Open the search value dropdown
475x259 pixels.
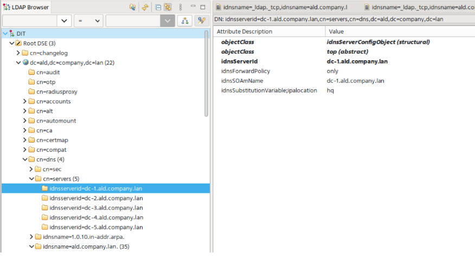point(168,21)
